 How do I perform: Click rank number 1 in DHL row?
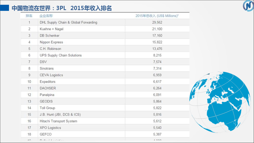[x=29, y=22]
